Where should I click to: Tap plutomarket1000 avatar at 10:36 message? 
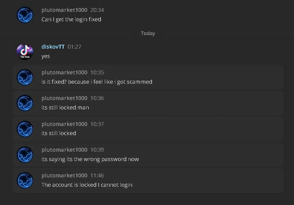coord(25,103)
